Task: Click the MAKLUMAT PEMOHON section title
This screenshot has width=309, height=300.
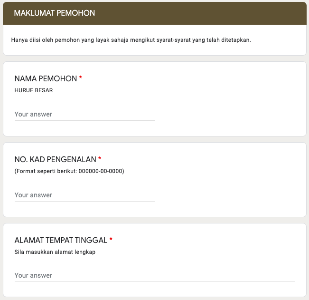Action: (x=55, y=13)
